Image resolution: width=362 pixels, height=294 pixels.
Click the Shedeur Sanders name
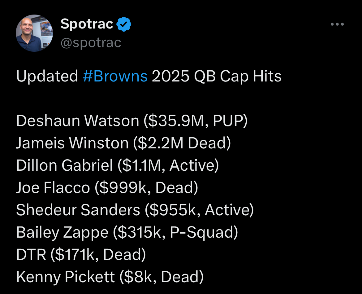[x=78, y=210]
